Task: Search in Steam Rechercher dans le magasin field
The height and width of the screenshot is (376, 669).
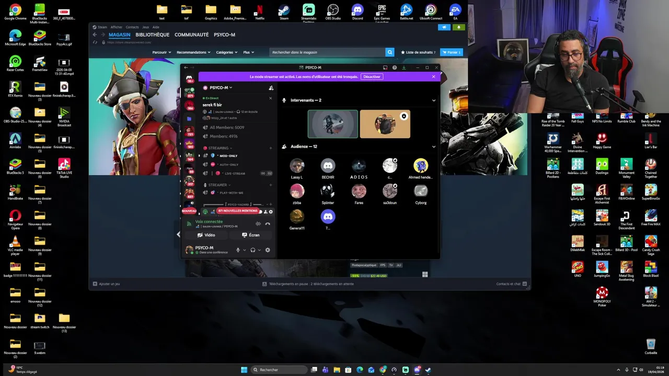Action: (x=327, y=52)
